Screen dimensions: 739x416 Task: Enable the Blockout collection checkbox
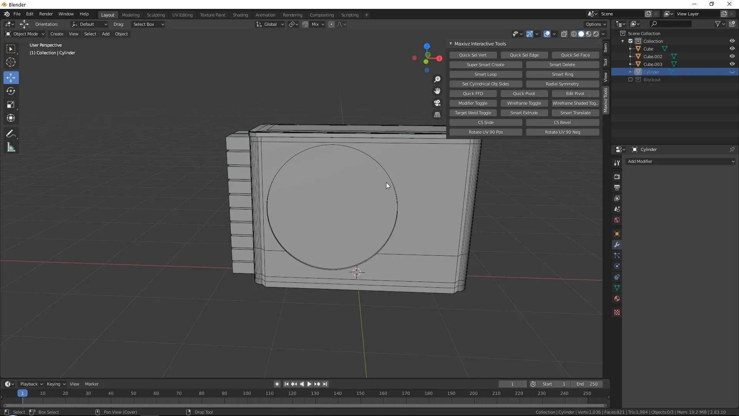pos(630,80)
